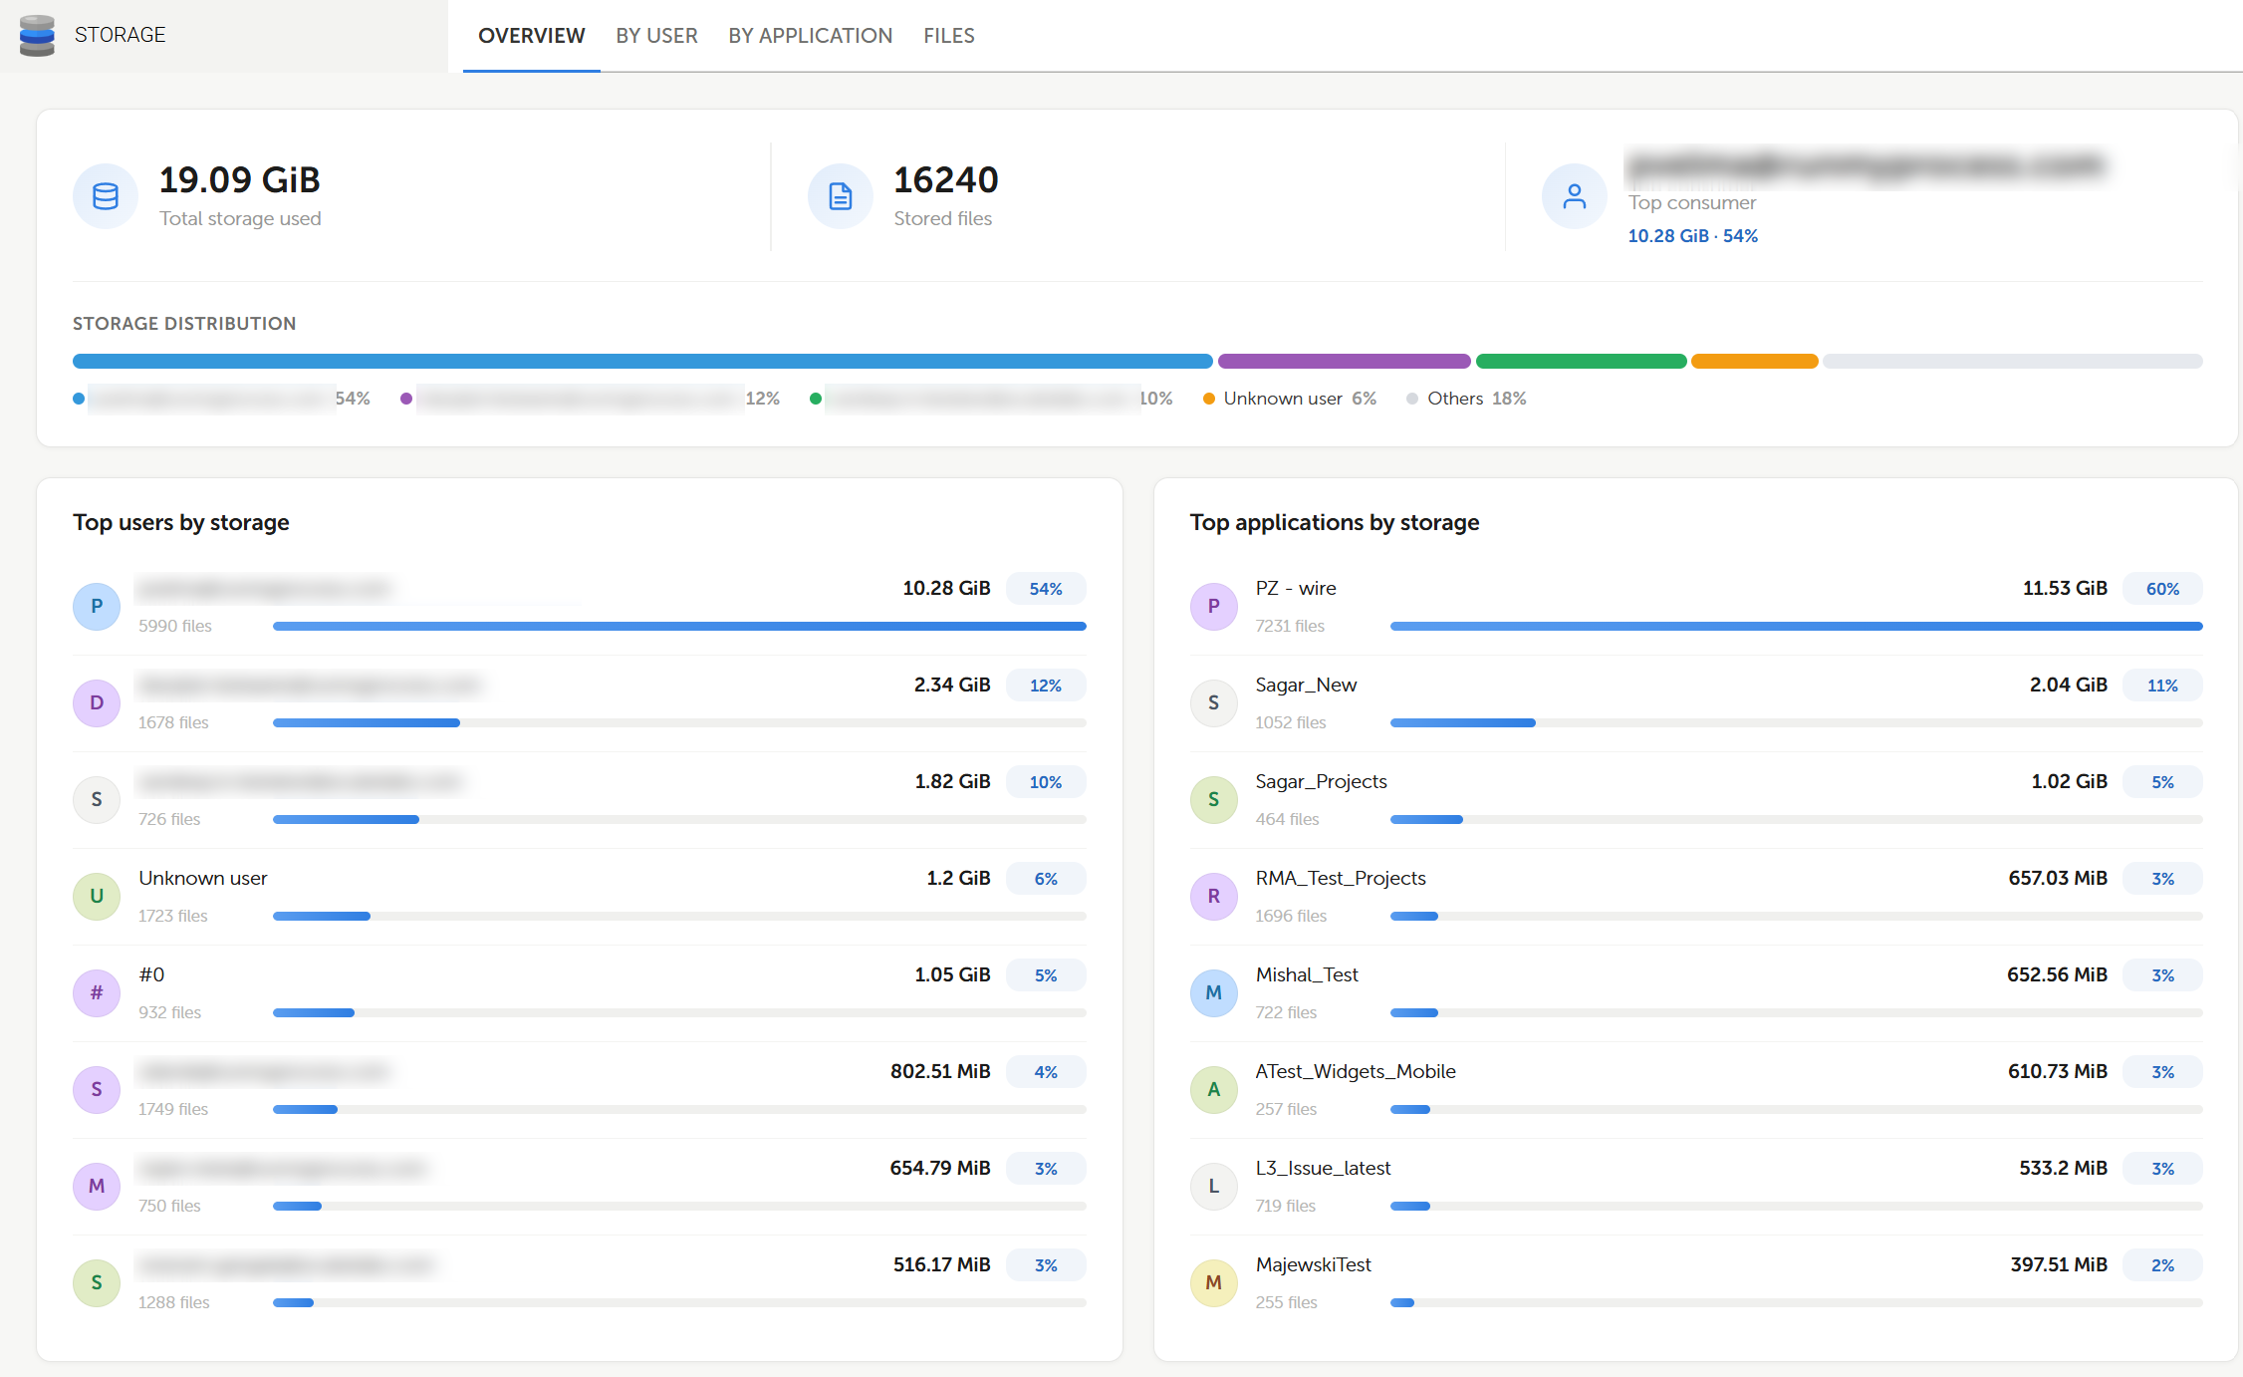The image size is (2243, 1377).
Task: Click the M avatar for MajewskiTest
Action: (1214, 1282)
